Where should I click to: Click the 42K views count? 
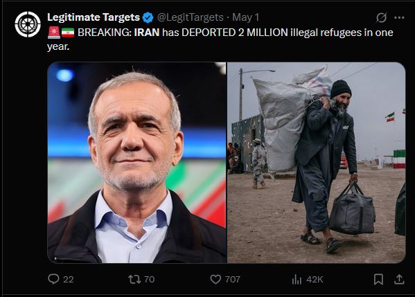315,279
